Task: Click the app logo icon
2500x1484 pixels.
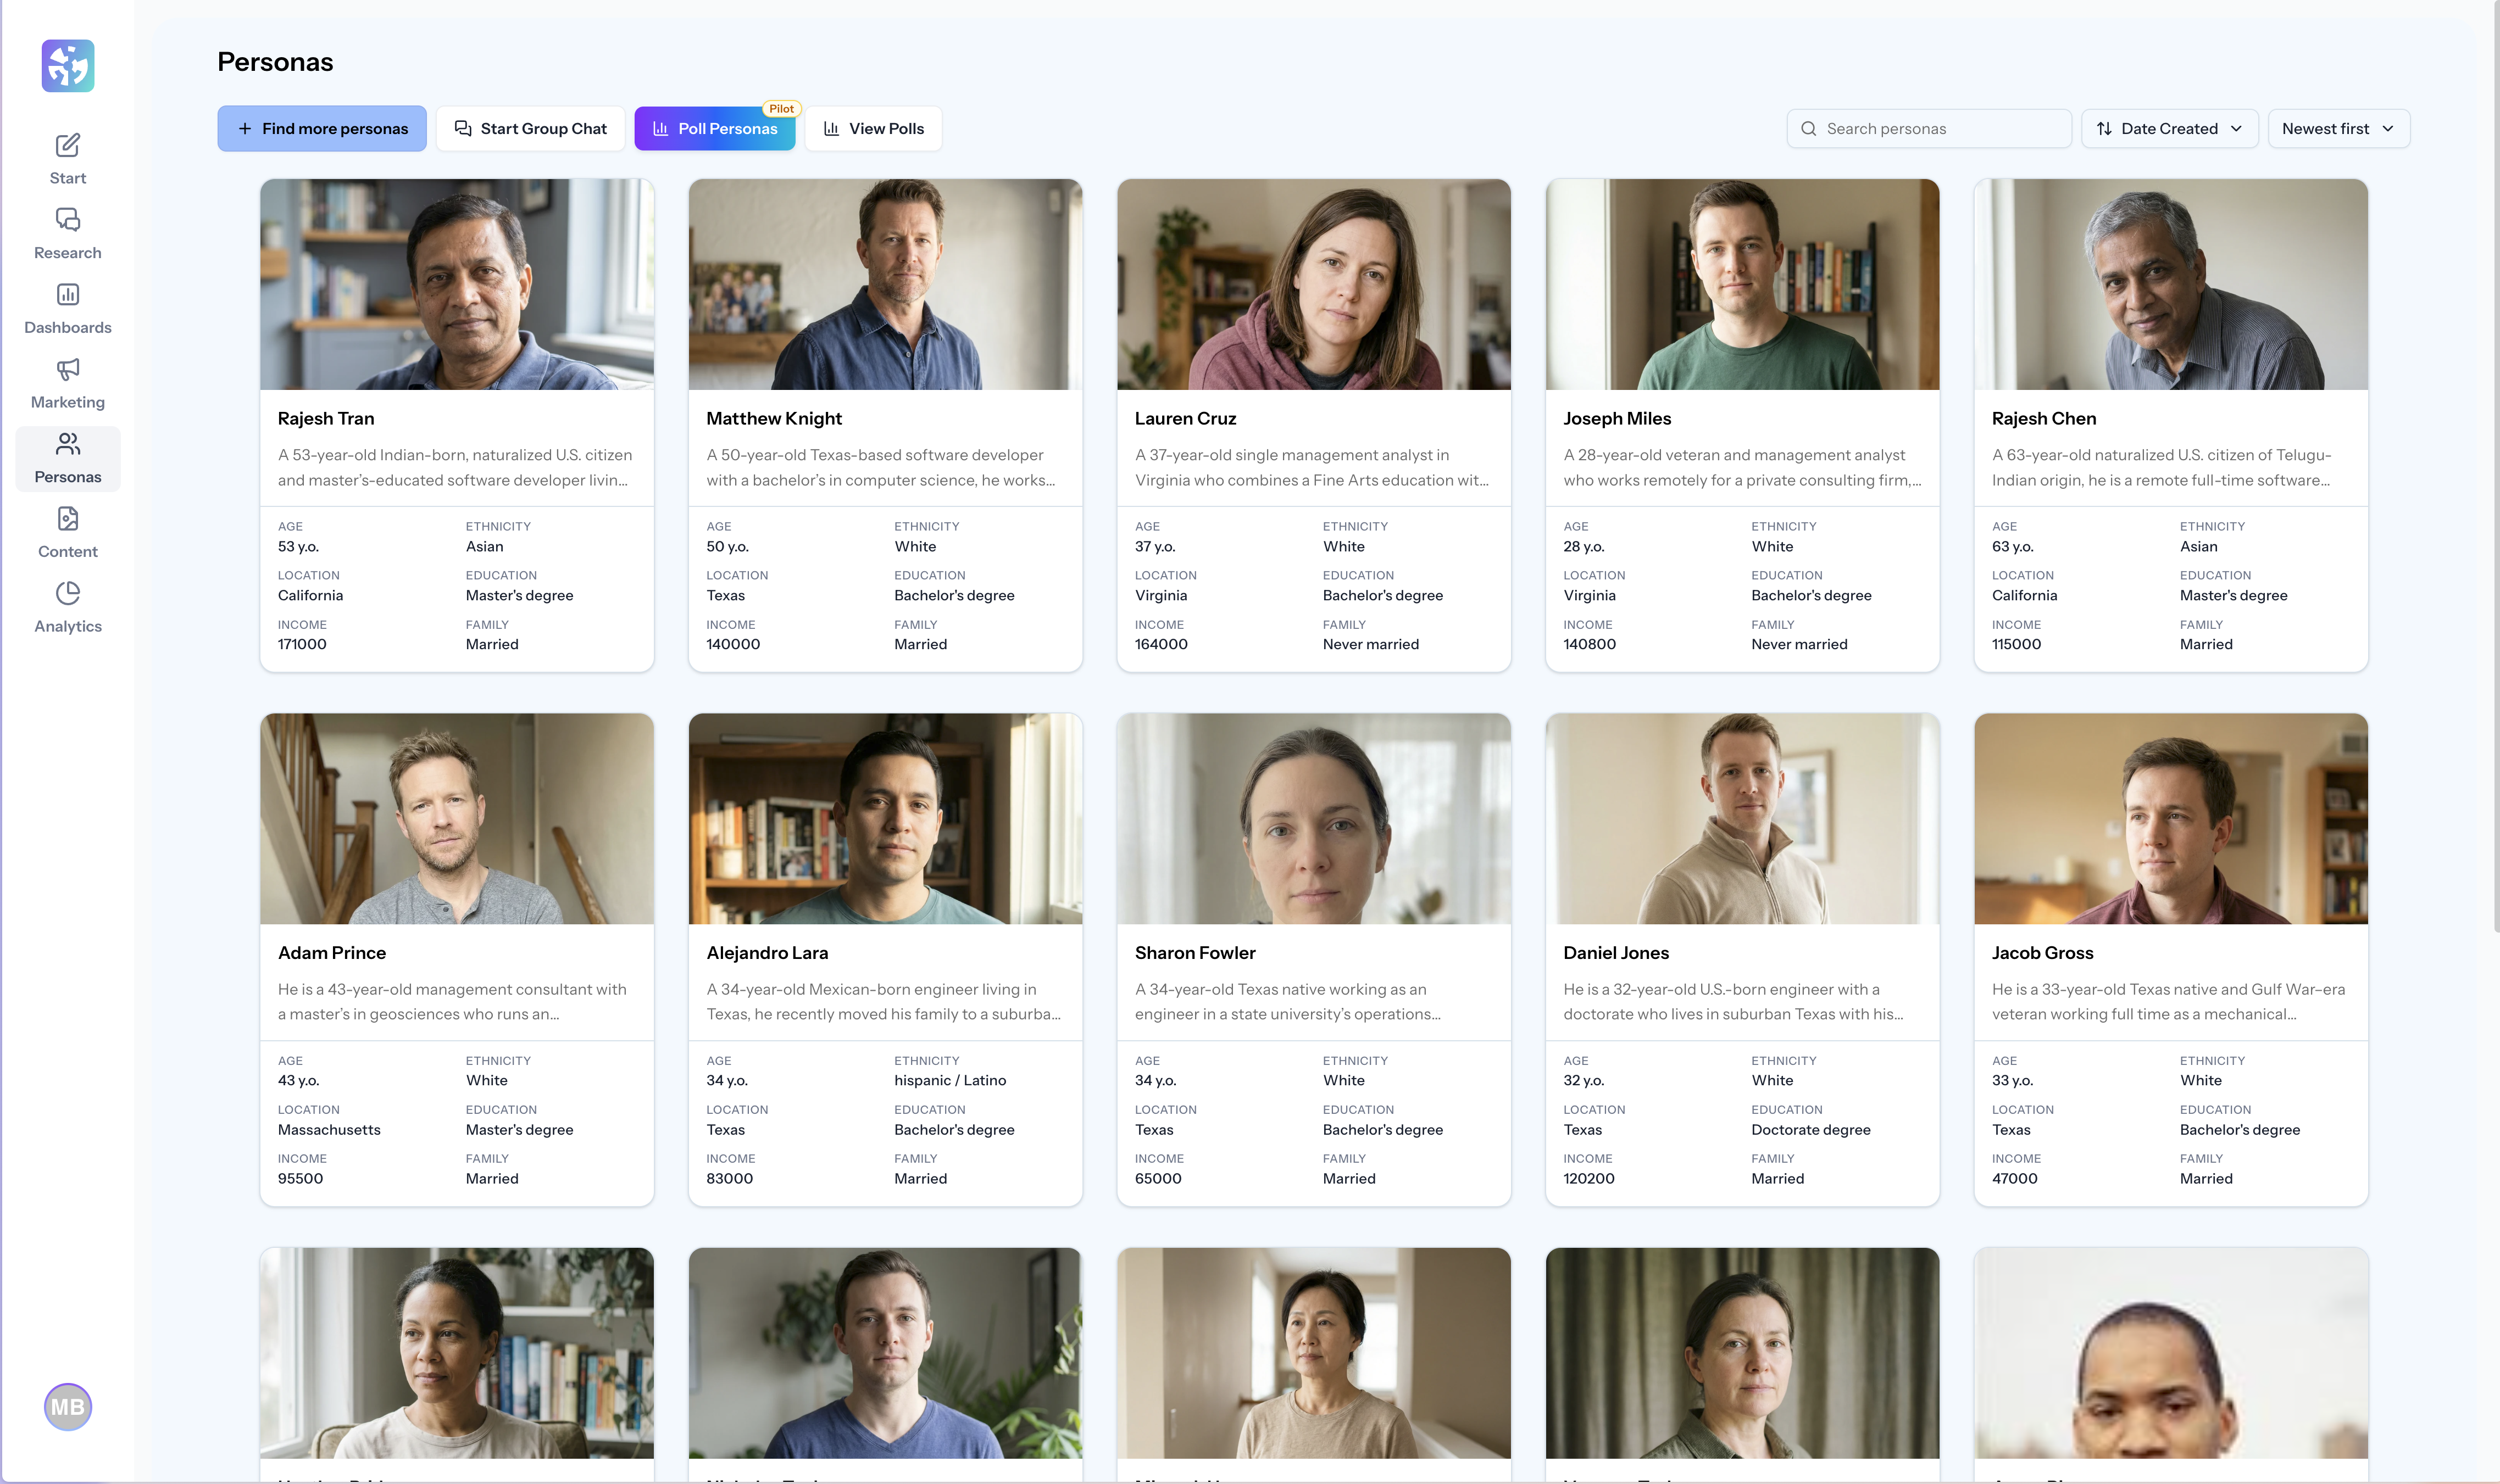Action: tap(68, 66)
